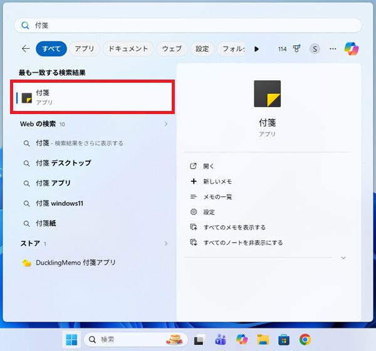Expand more actions chevron in preview pane
Screen dimensions: 376x351
[x=343, y=258]
